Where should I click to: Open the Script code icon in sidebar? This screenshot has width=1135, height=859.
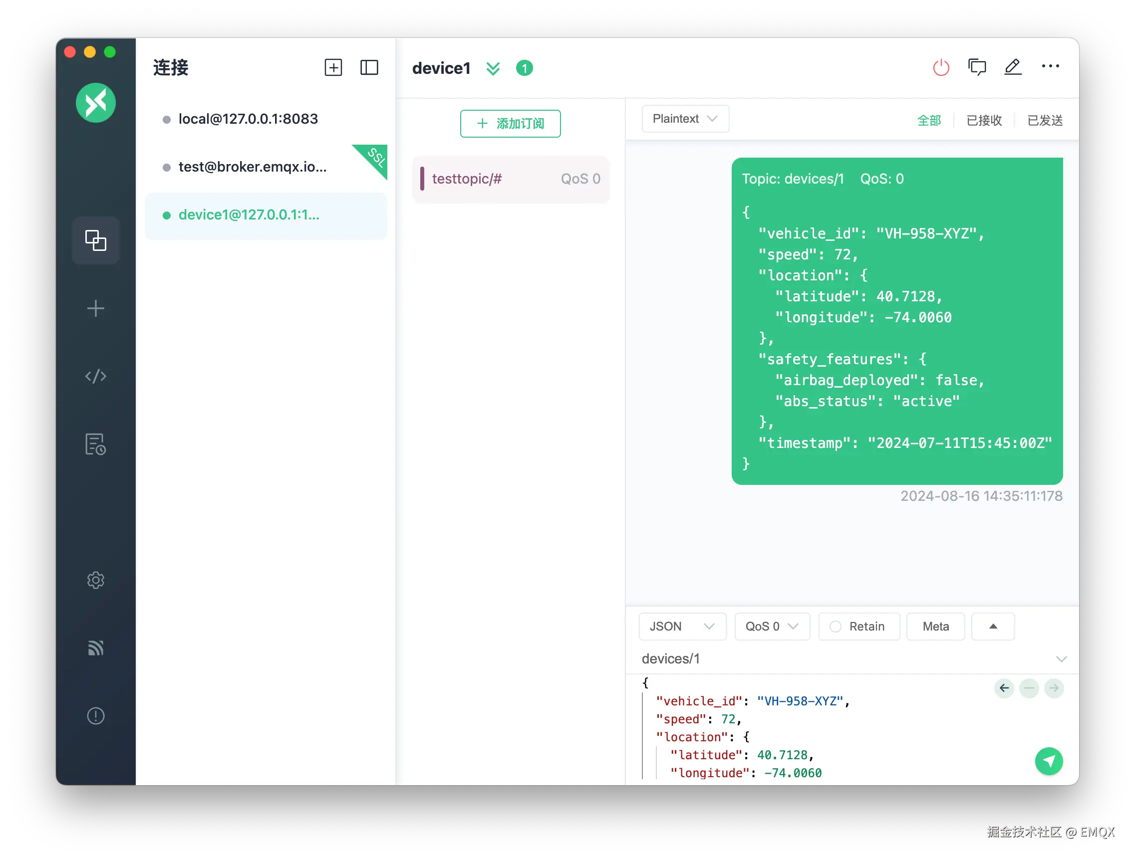pyautogui.click(x=95, y=377)
